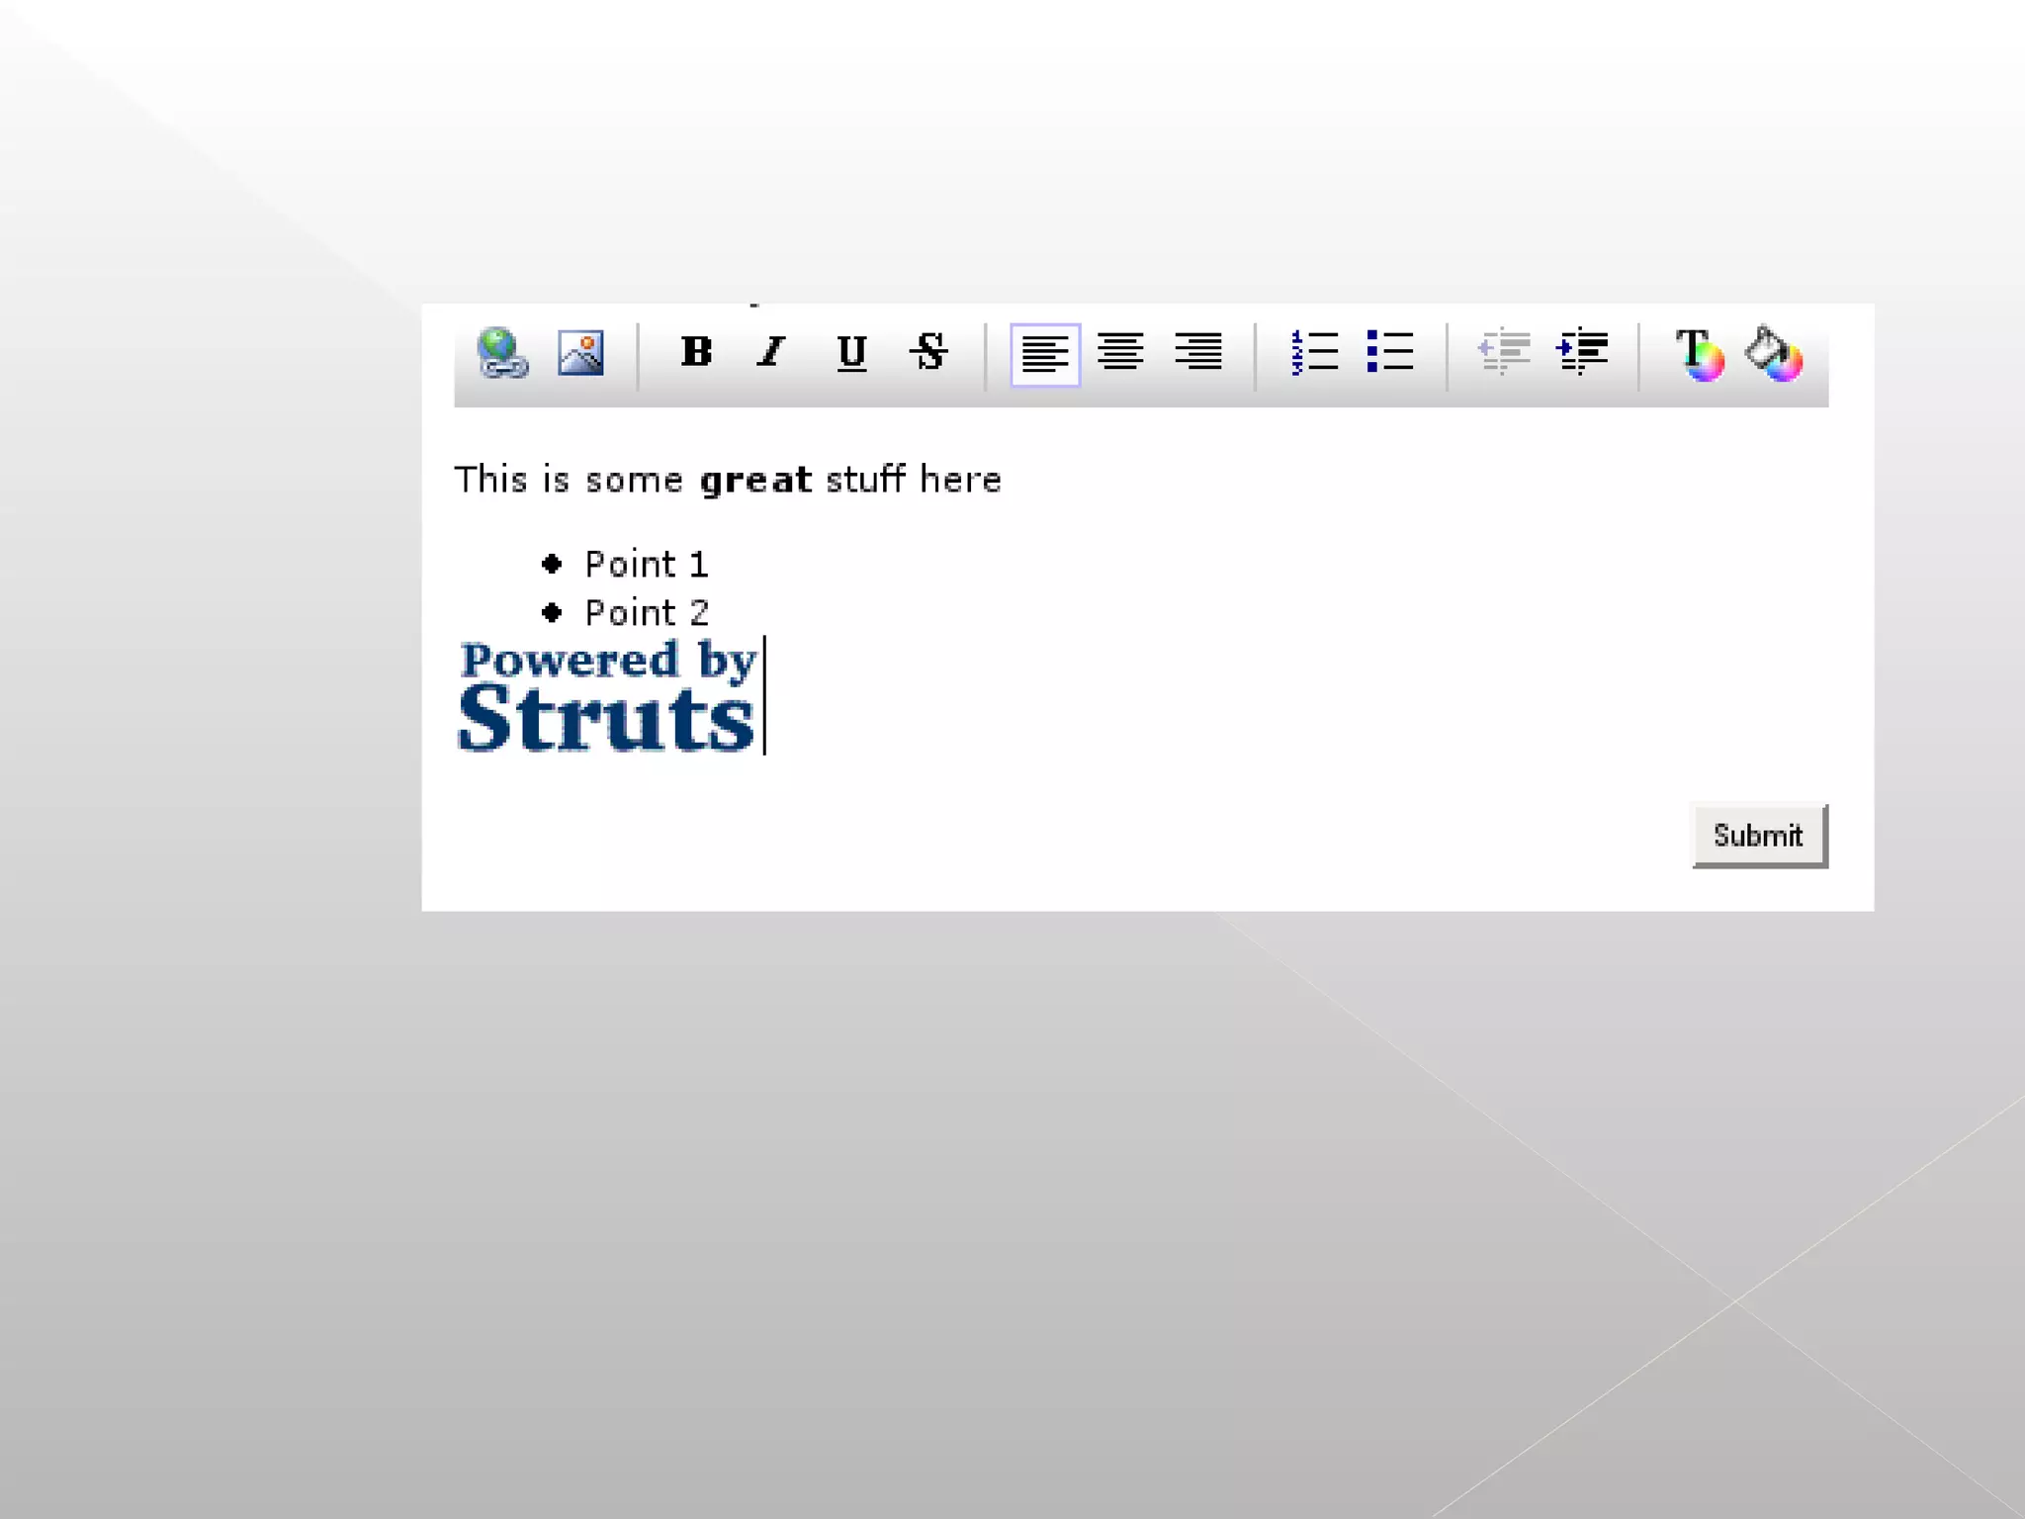2025x1519 pixels.
Task: Select the Powered by Struts image
Action: pyautogui.click(x=607, y=696)
